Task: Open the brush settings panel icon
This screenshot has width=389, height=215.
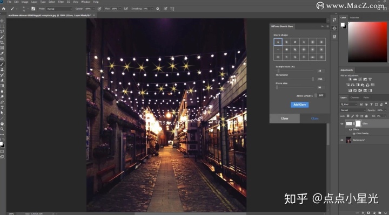Action: coord(33,9)
